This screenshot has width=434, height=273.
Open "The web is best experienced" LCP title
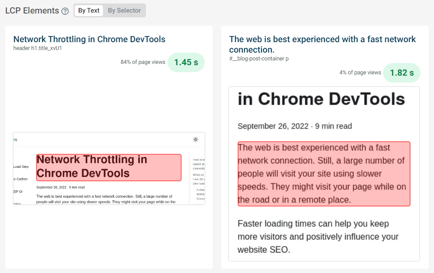pyautogui.click(x=322, y=44)
